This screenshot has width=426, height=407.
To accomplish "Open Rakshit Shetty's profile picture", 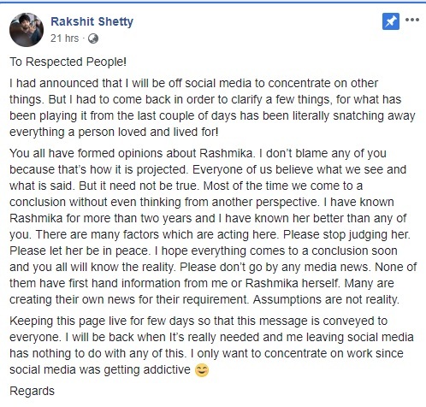I will pyautogui.click(x=27, y=30).
